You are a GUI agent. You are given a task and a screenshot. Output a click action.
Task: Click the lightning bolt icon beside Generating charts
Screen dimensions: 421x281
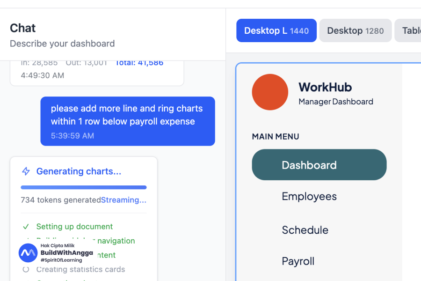[x=26, y=171]
